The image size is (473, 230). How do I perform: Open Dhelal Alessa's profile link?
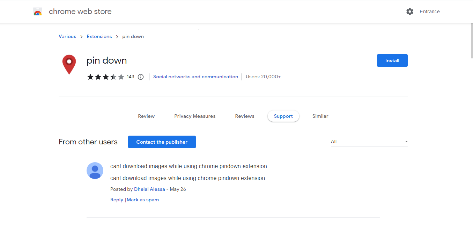tap(149, 189)
